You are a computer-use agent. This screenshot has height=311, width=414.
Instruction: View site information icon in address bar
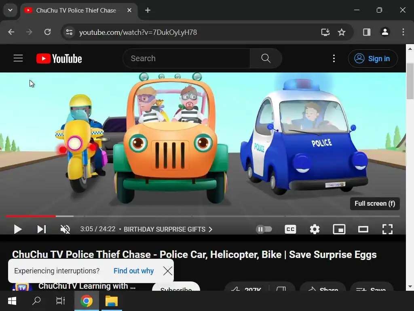[x=69, y=32]
